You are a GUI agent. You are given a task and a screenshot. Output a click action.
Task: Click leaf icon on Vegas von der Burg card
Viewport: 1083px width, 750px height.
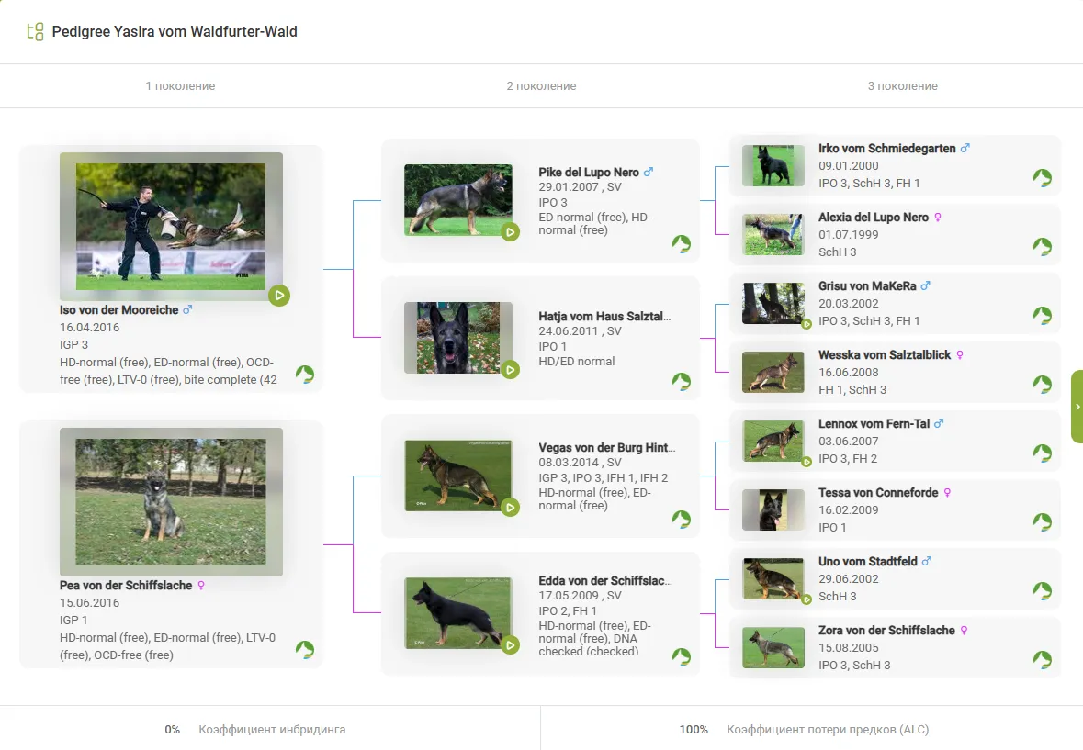(681, 520)
